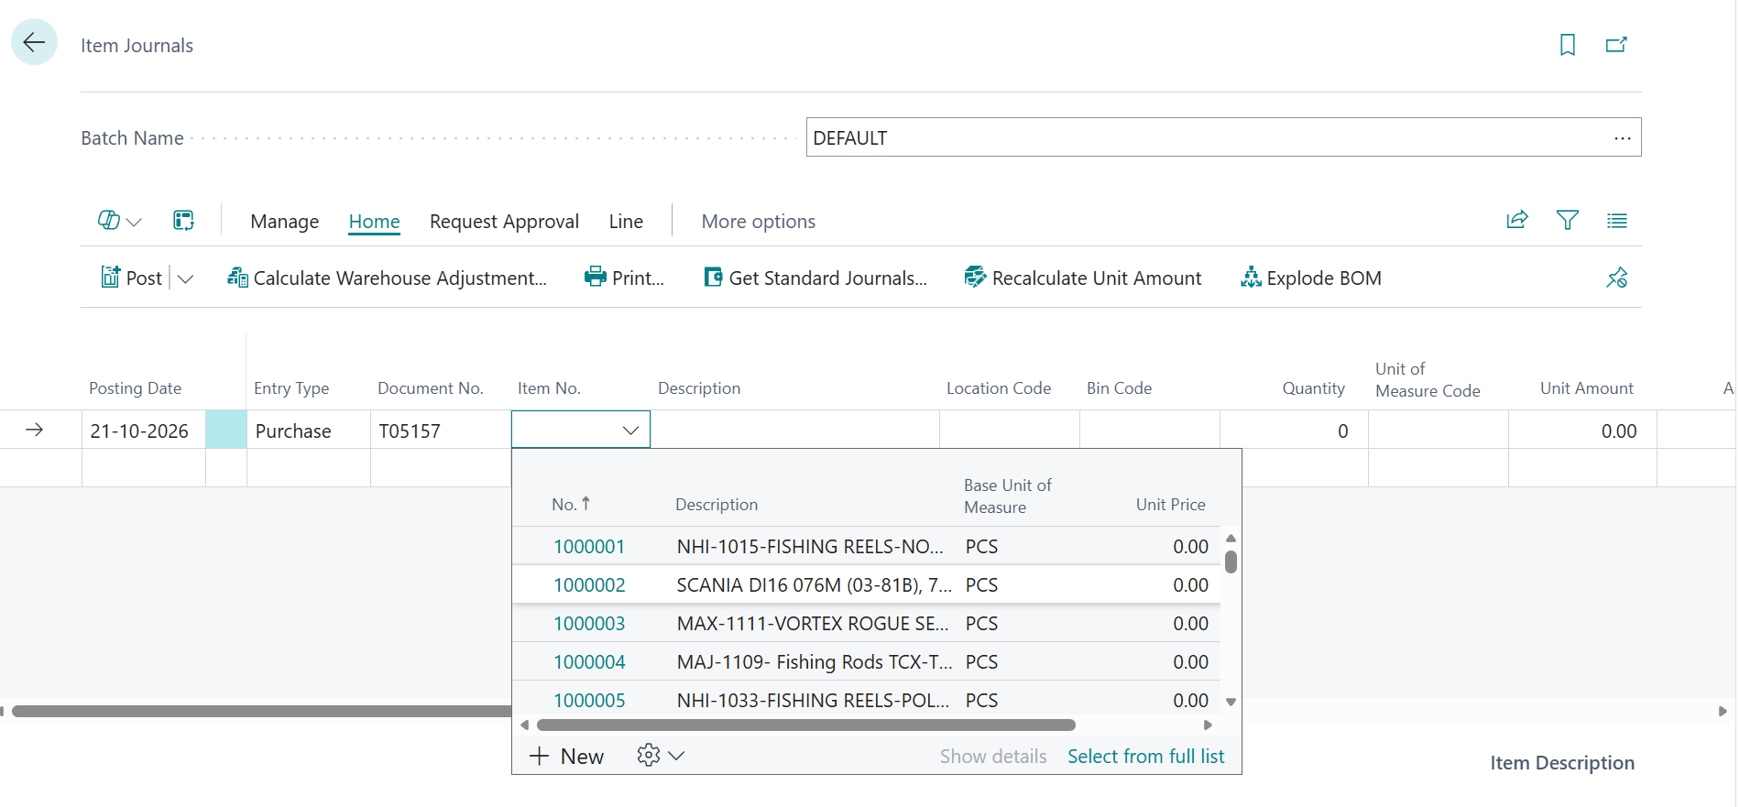Click New in the lookup
The height and width of the screenshot is (807, 1740).
tap(566, 757)
